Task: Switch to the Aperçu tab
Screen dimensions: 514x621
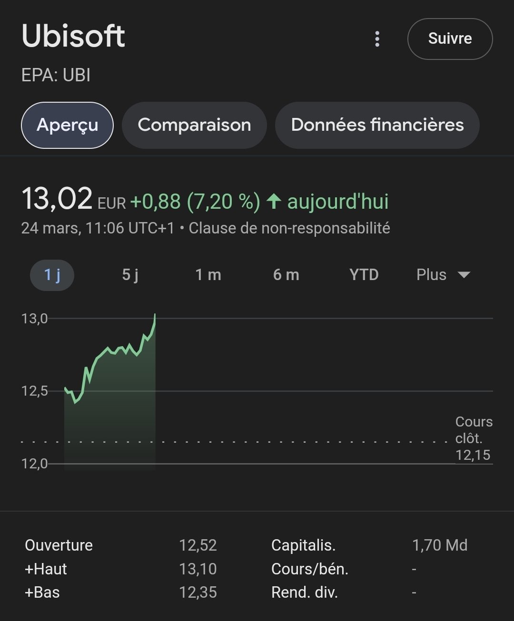Action: [67, 125]
